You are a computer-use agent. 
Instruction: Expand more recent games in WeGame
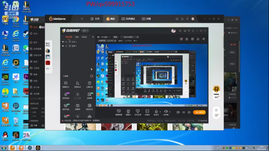(x=48, y=69)
